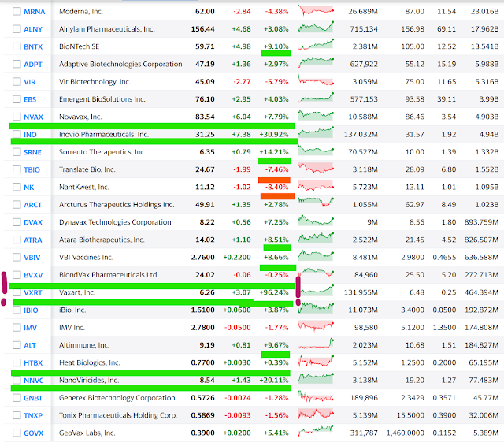Select the DVAX checkbox
This screenshot has width=504, height=446.
click(17, 222)
